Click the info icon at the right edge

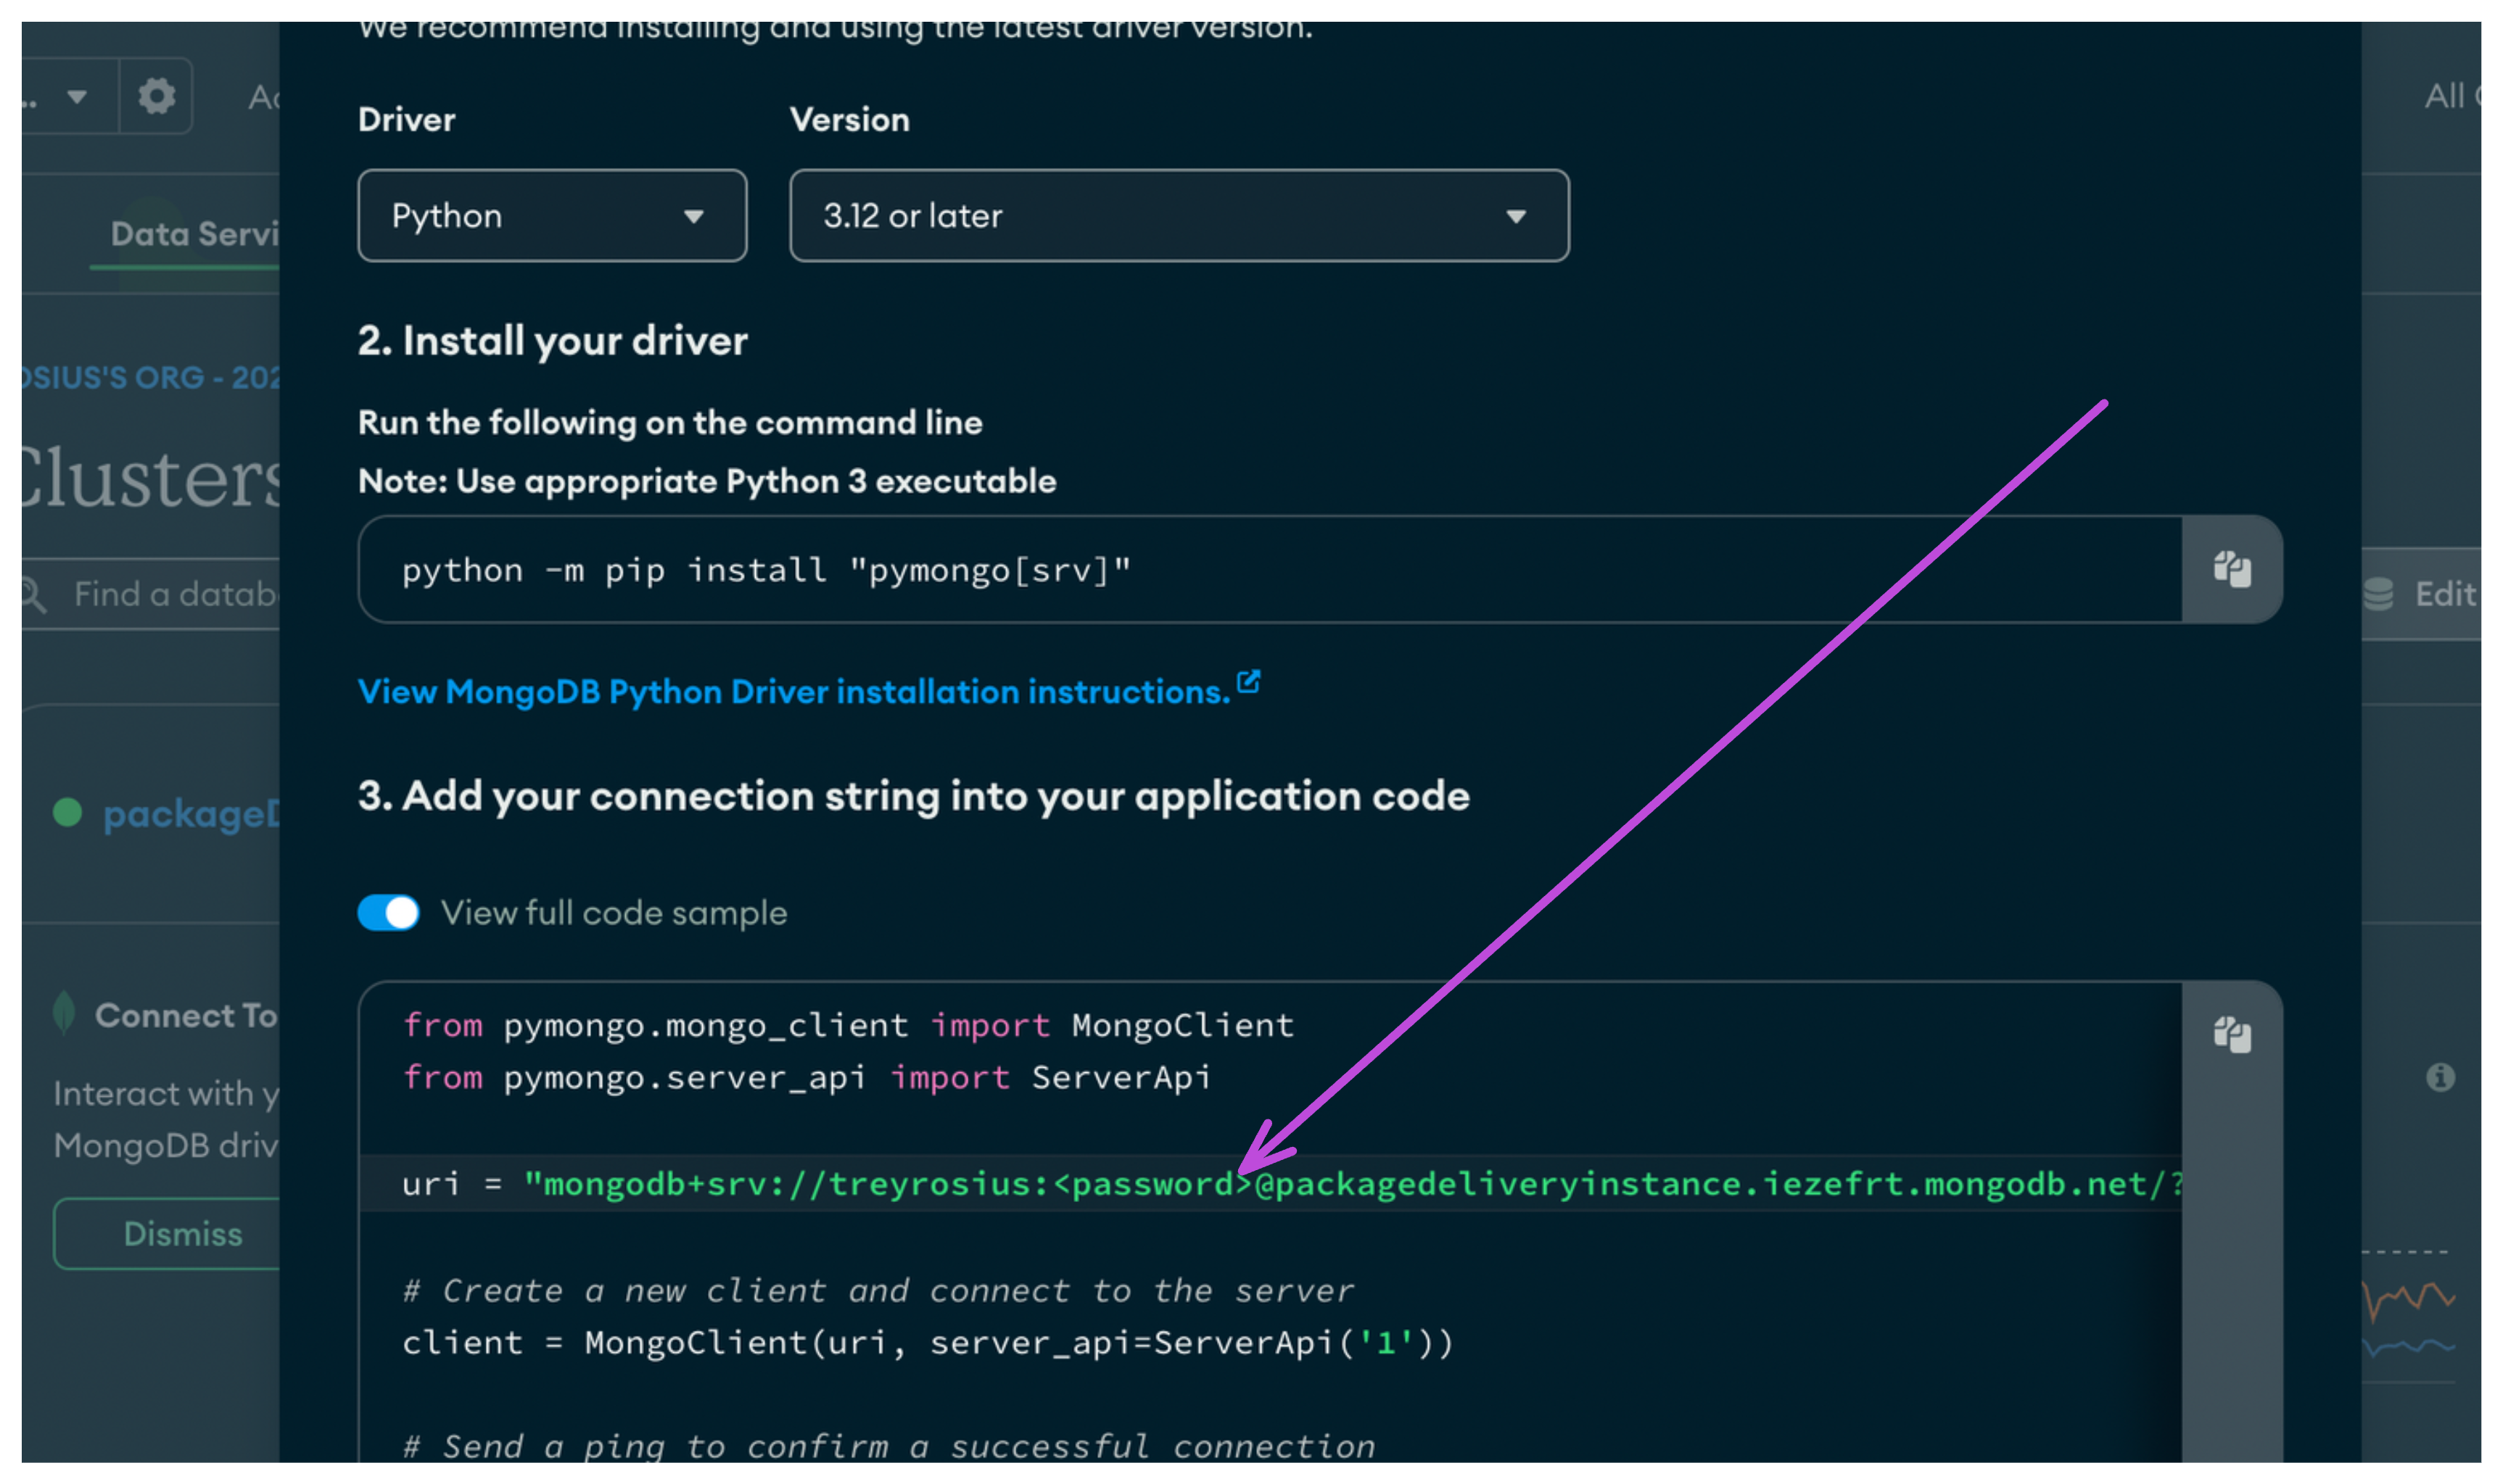[2439, 1077]
